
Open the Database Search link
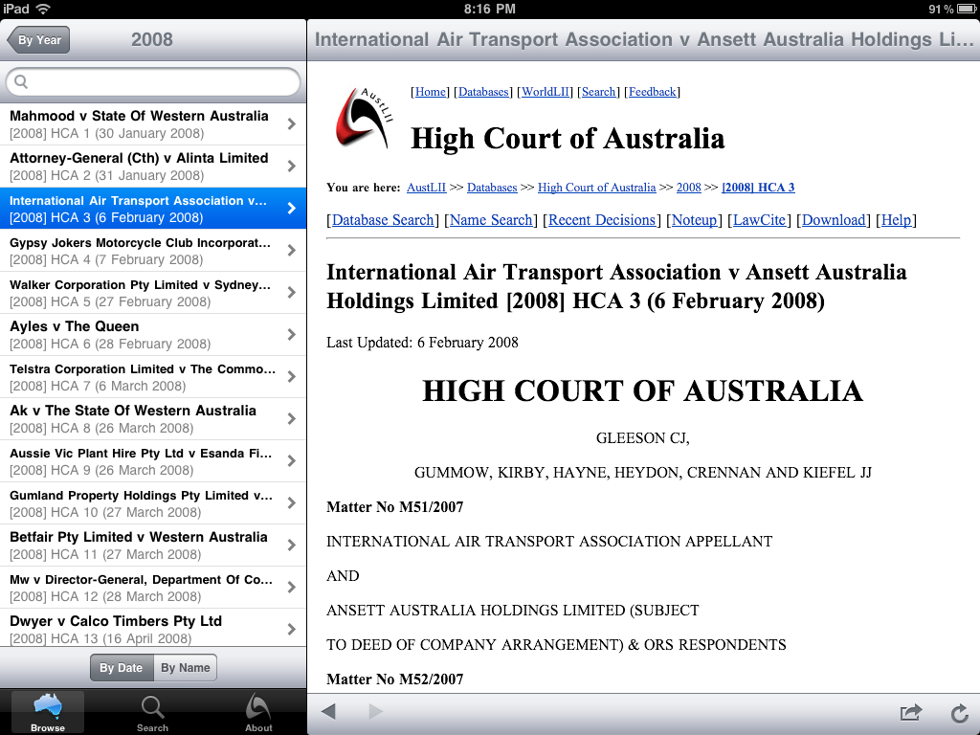pyautogui.click(x=383, y=220)
